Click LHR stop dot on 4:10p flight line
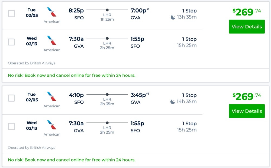271x168 pixels. [107, 94]
